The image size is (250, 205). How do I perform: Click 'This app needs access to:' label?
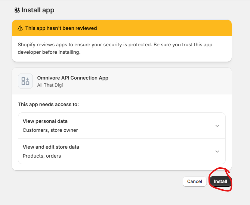48,104
